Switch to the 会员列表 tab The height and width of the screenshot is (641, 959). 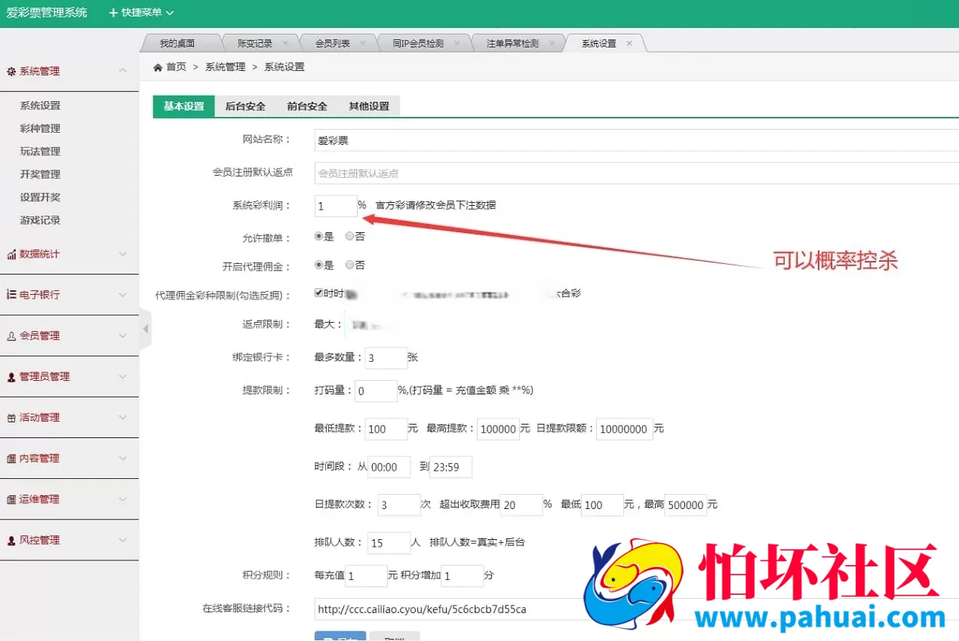point(332,42)
